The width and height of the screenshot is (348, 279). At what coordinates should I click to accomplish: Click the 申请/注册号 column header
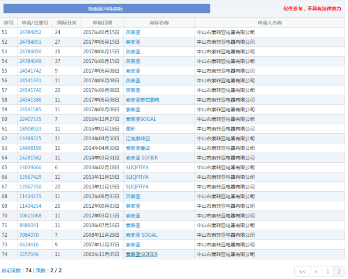tap(35, 23)
